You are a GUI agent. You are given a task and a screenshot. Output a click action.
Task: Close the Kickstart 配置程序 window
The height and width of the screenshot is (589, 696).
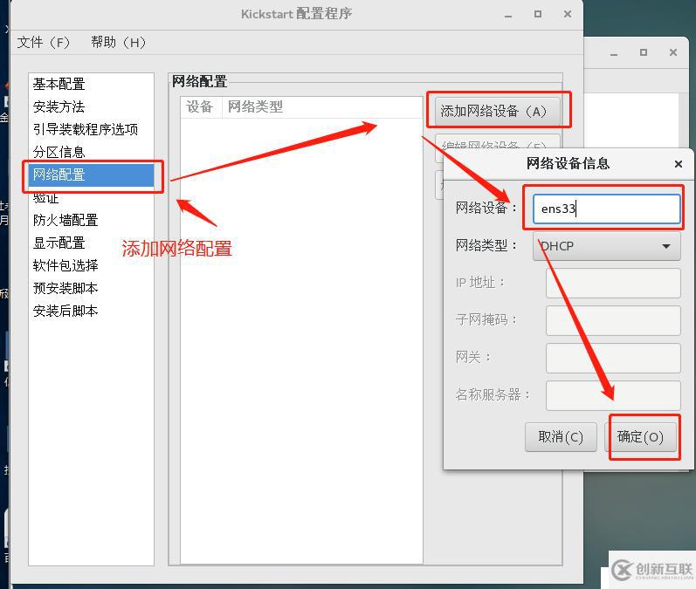[568, 14]
